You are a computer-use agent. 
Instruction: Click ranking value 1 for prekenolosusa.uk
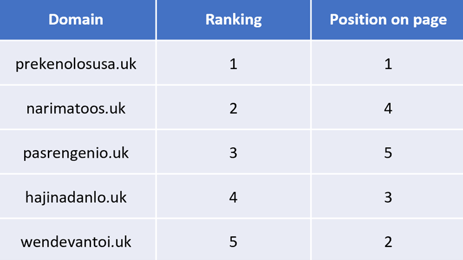233,64
